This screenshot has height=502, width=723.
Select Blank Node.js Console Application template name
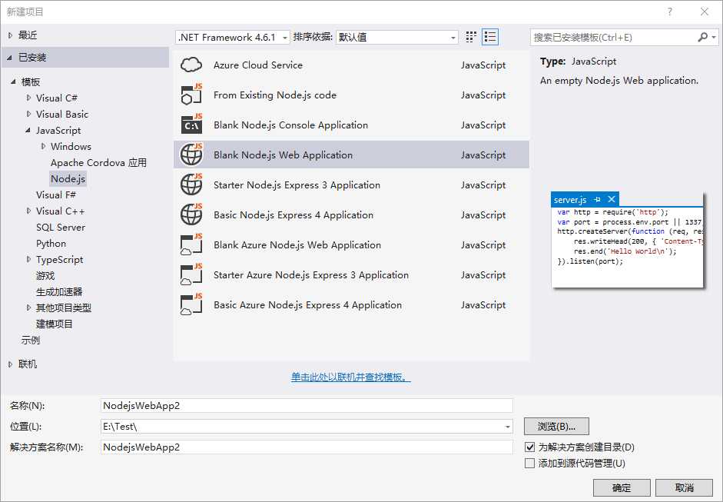(x=290, y=125)
